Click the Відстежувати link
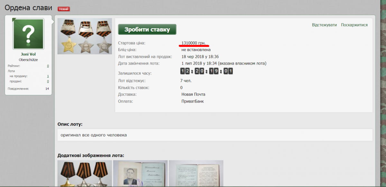Viewport: 386px width, 187px height. (x=324, y=25)
